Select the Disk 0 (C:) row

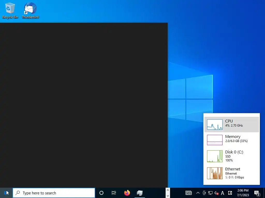tap(232, 156)
